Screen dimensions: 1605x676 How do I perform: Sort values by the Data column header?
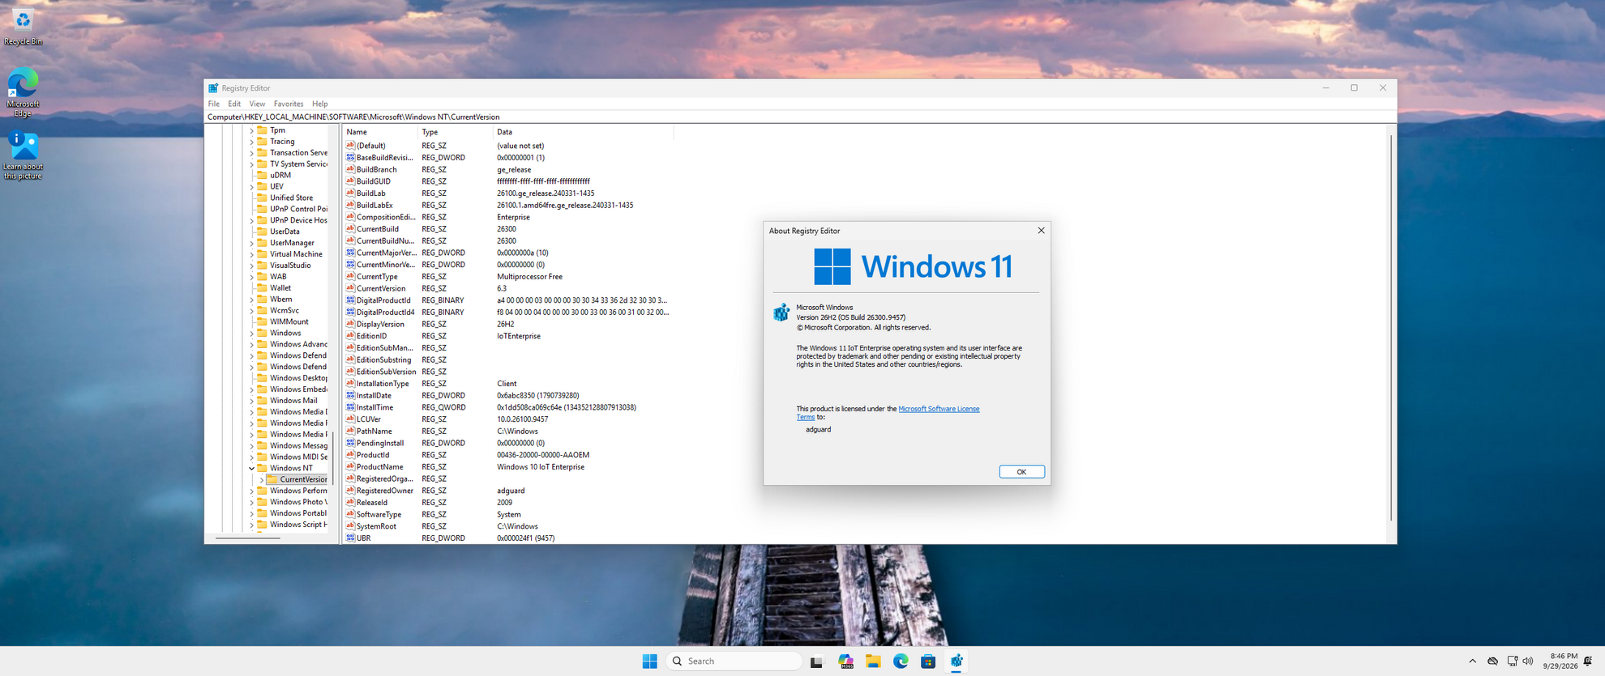pyautogui.click(x=583, y=132)
